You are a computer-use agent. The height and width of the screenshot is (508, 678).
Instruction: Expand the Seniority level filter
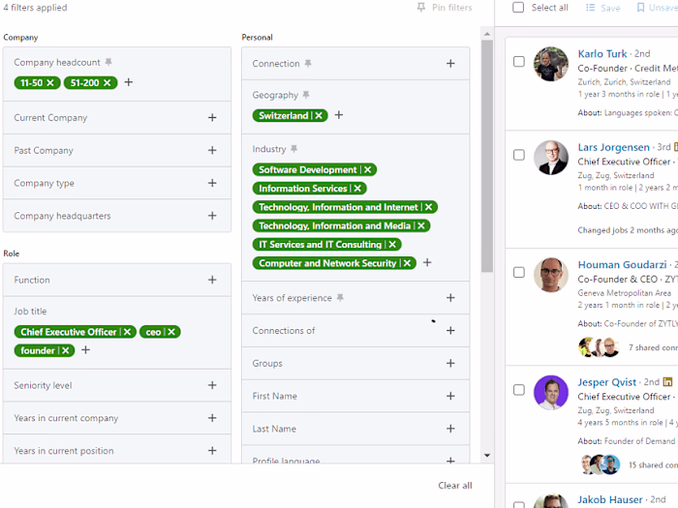(117, 385)
